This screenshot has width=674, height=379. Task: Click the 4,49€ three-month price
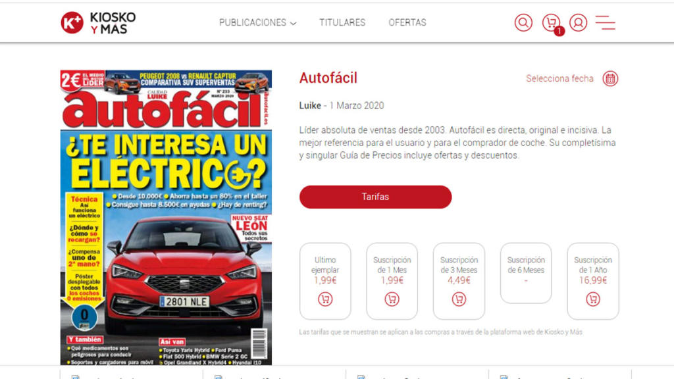click(x=459, y=280)
